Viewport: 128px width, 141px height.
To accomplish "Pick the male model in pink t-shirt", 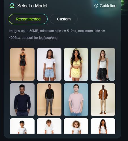I will point(76,100).
